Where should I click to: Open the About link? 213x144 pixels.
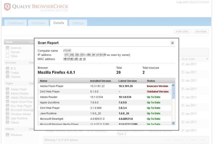(x=193, y=2)
